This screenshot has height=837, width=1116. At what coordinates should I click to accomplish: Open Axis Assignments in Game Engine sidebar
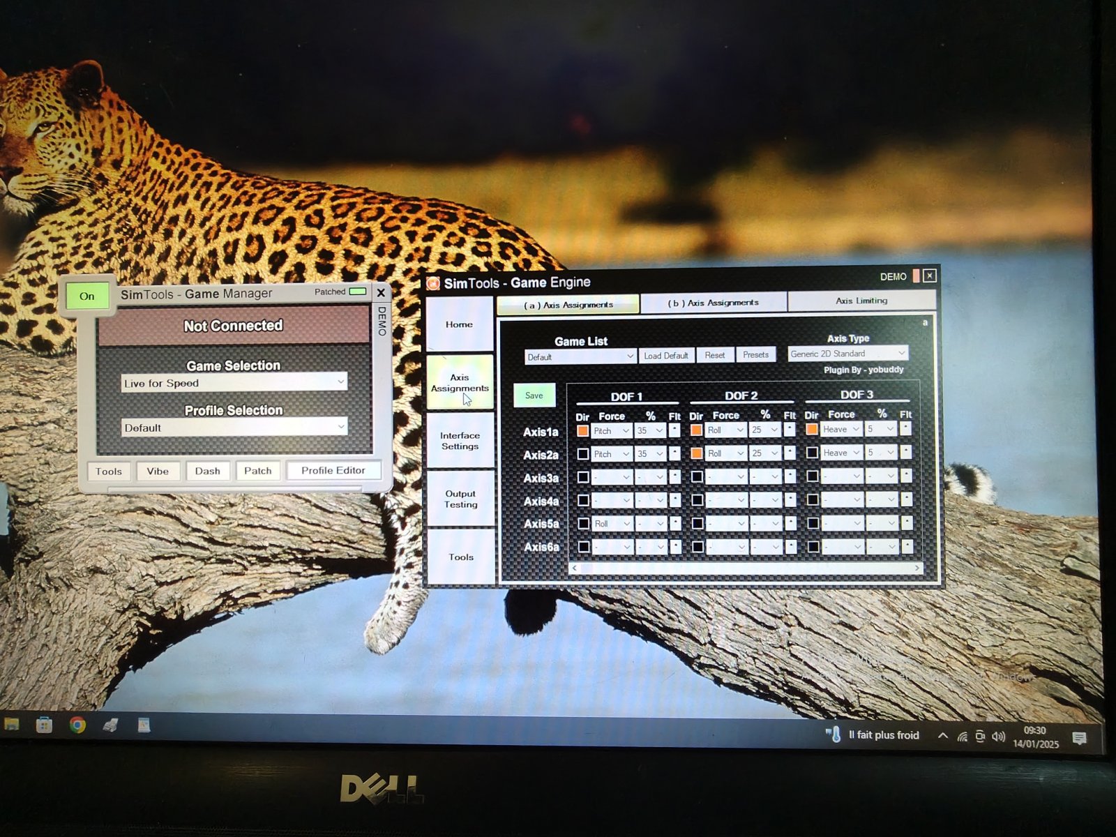pos(460,382)
